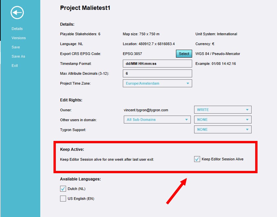Focus the Max Attribute Decimals field
Image resolution: width=277 pixels, height=217 pixels.
point(157,73)
